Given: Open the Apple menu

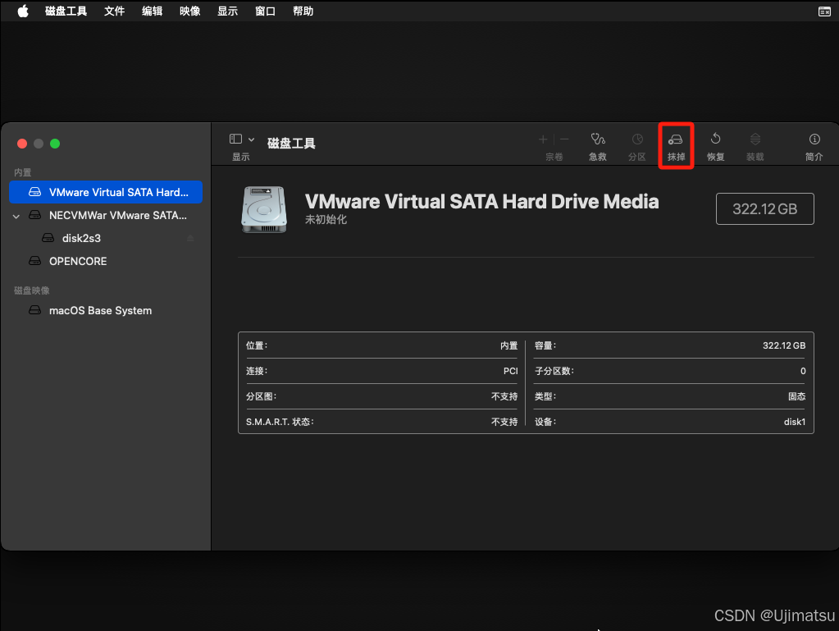Looking at the screenshot, I should tap(23, 11).
